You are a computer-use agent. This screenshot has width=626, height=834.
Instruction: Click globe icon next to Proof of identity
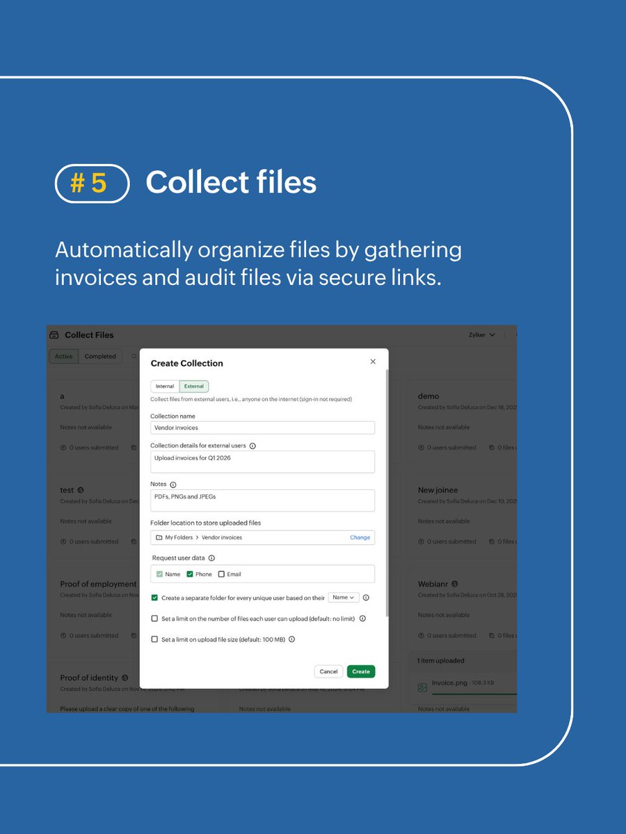pos(125,678)
